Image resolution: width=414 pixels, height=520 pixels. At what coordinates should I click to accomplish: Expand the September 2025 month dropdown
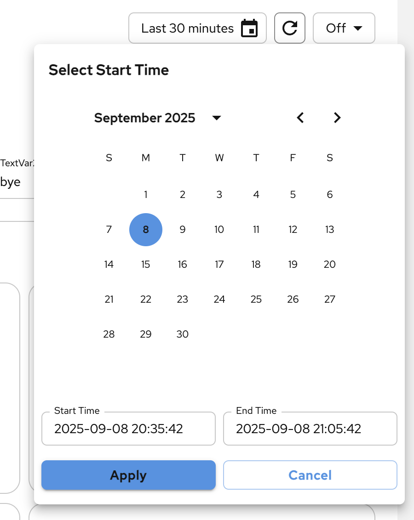217,118
